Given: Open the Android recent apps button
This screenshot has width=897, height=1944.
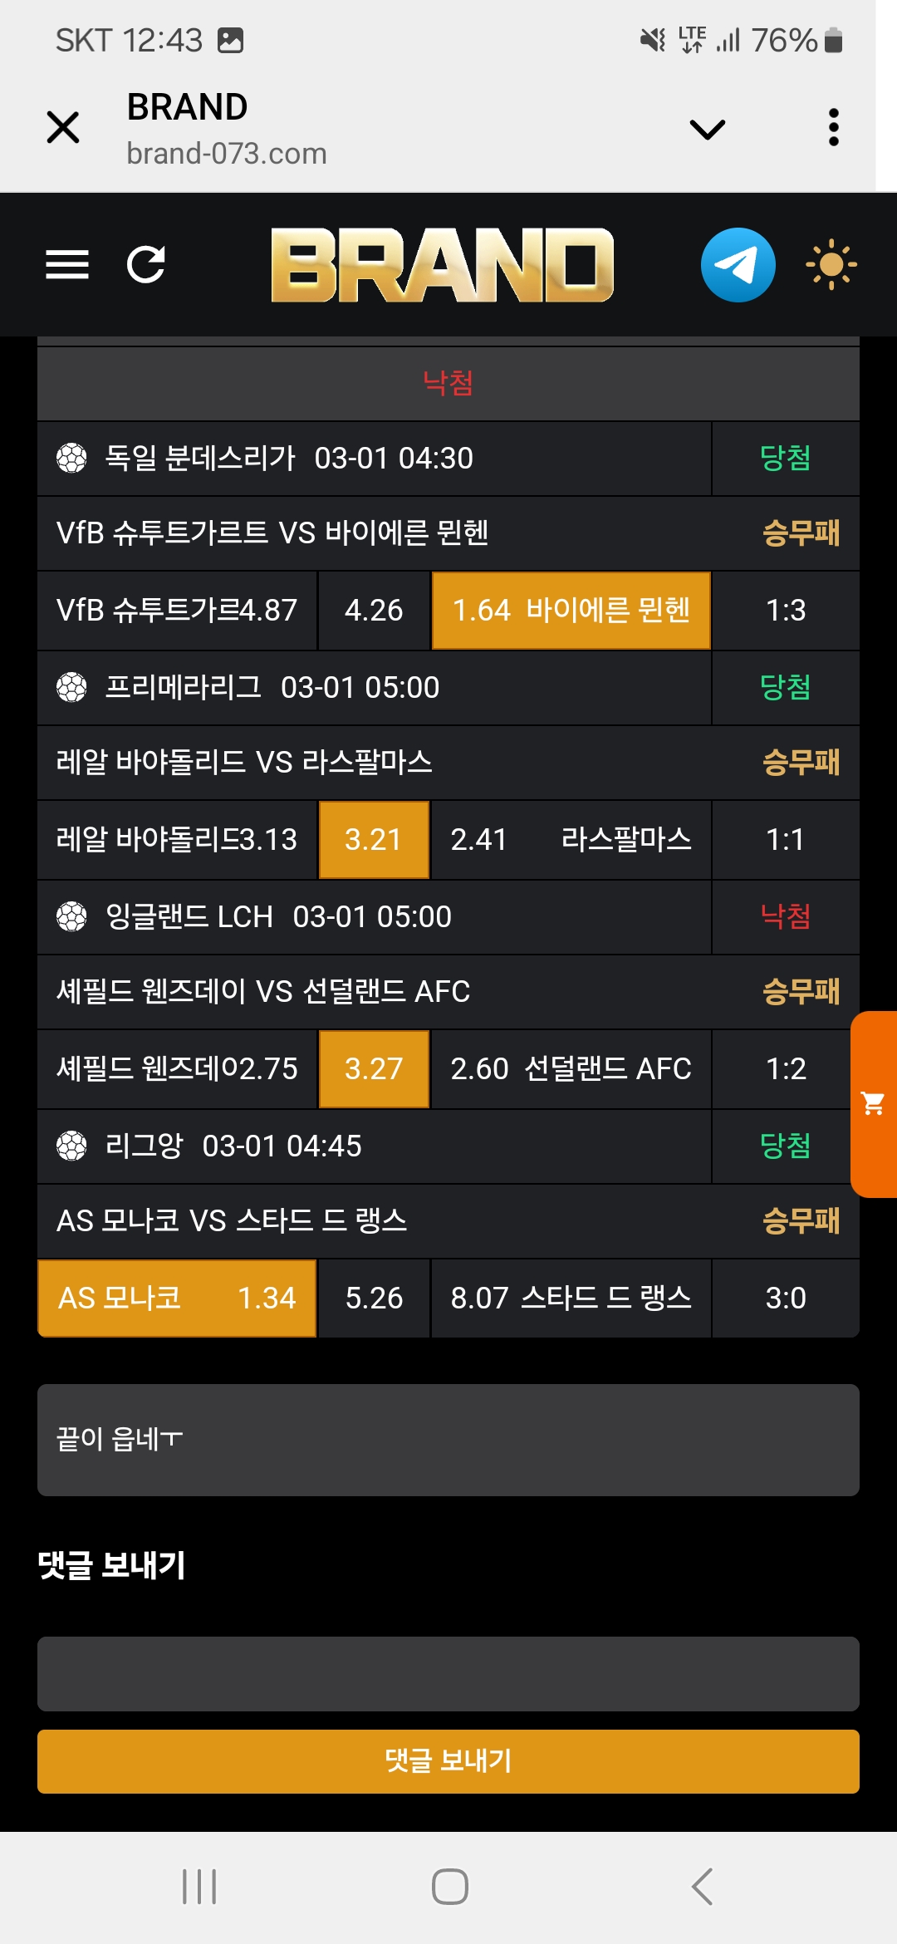Looking at the screenshot, I should [199, 1886].
